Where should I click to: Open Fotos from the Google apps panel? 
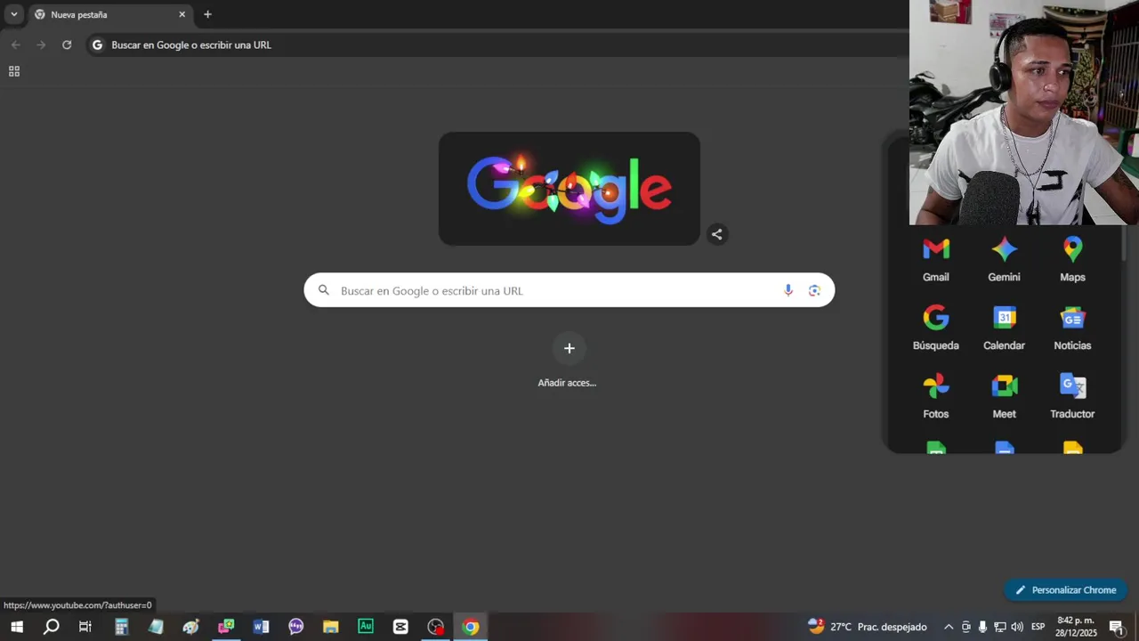(935, 396)
